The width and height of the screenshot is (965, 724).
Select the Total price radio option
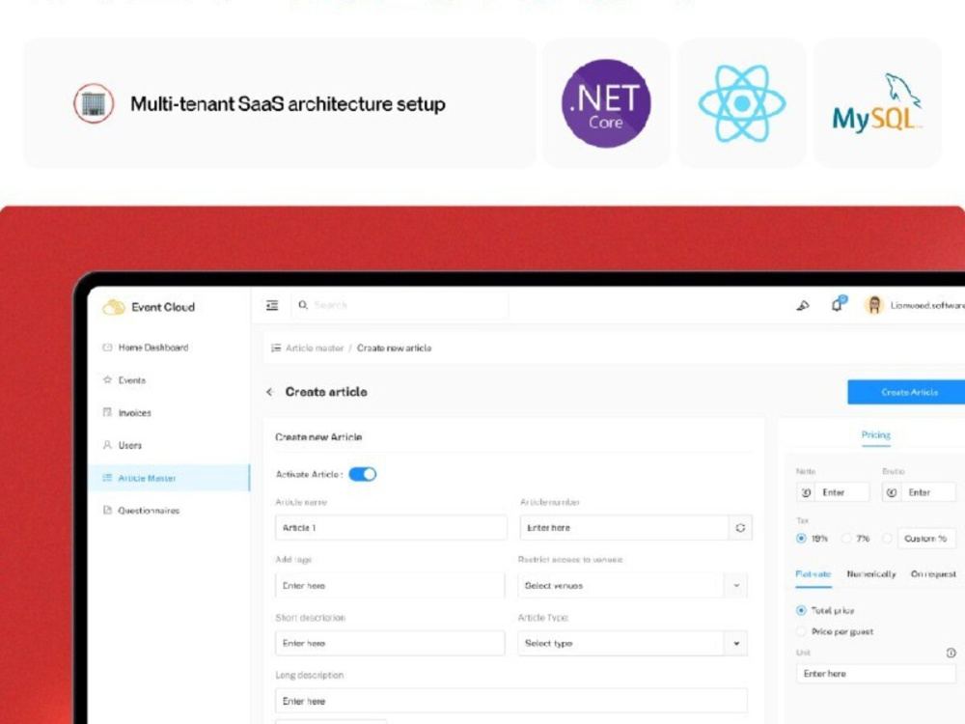point(801,610)
